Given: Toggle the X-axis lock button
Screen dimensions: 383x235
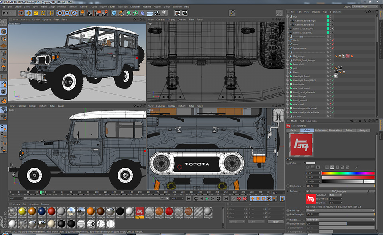Looking at the screenshot, I should pos(59,13).
